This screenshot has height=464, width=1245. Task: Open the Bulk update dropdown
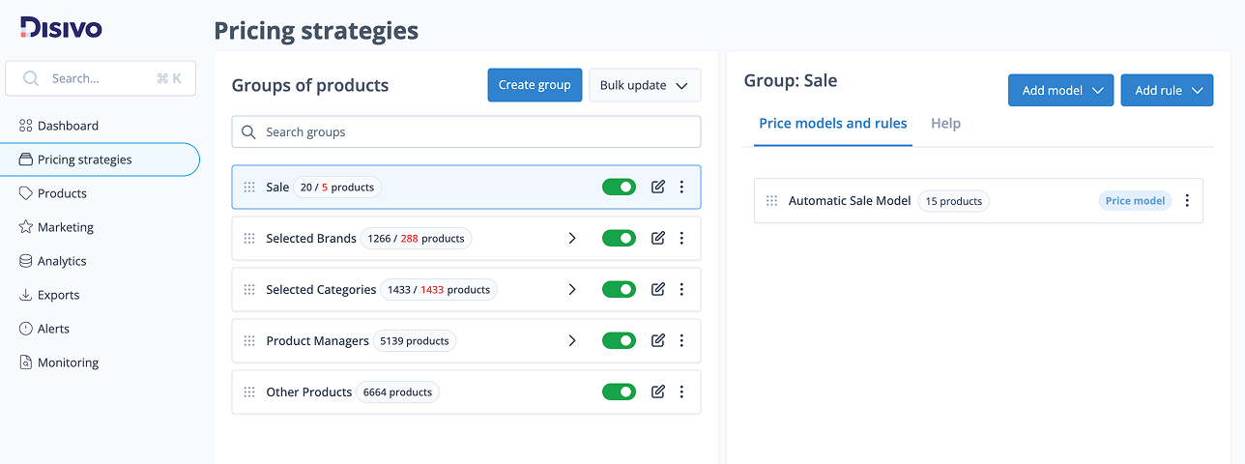click(x=644, y=85)
